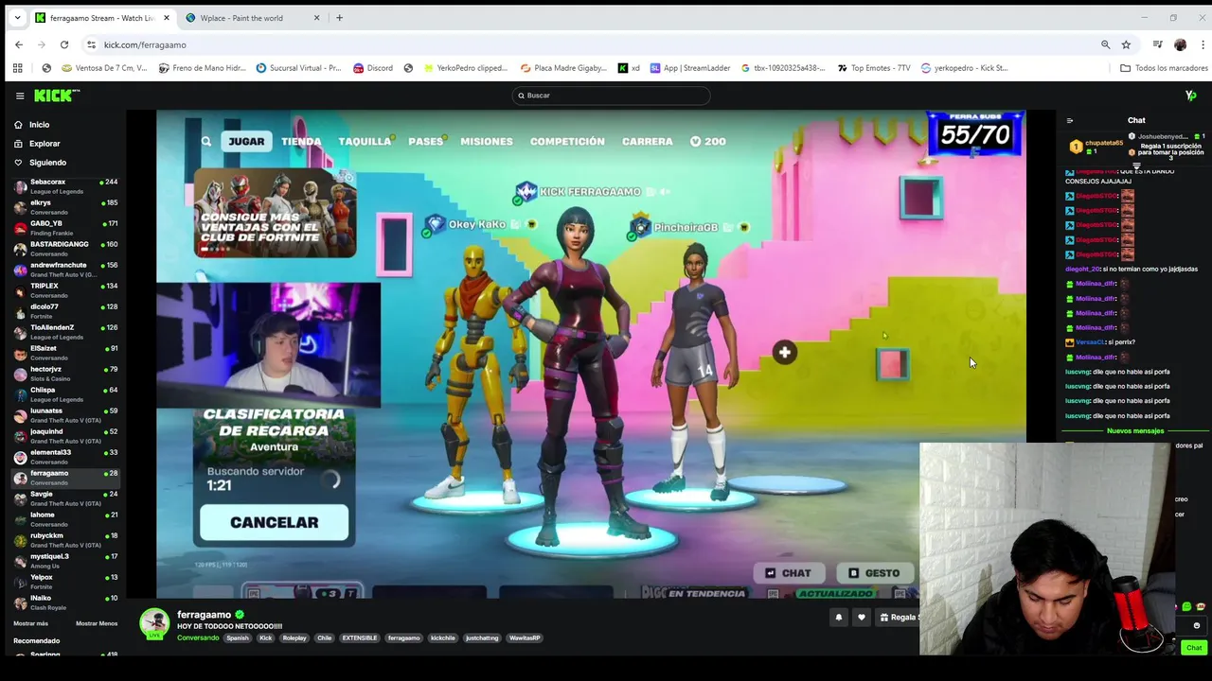Click the WawitasRP tag
1212x681 pixels.
coord(525,638)
